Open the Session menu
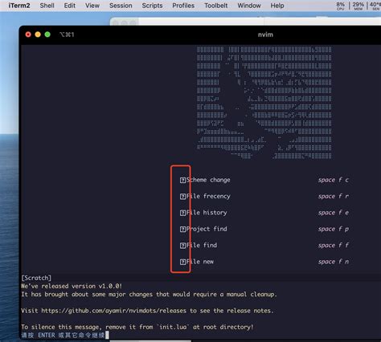 [x=121, y=6]
